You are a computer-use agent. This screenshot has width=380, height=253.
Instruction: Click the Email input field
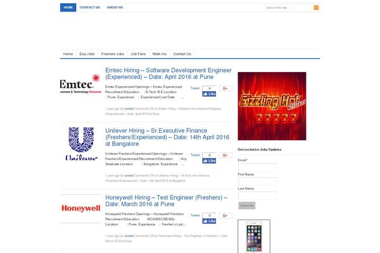click(x=258, y=167)
